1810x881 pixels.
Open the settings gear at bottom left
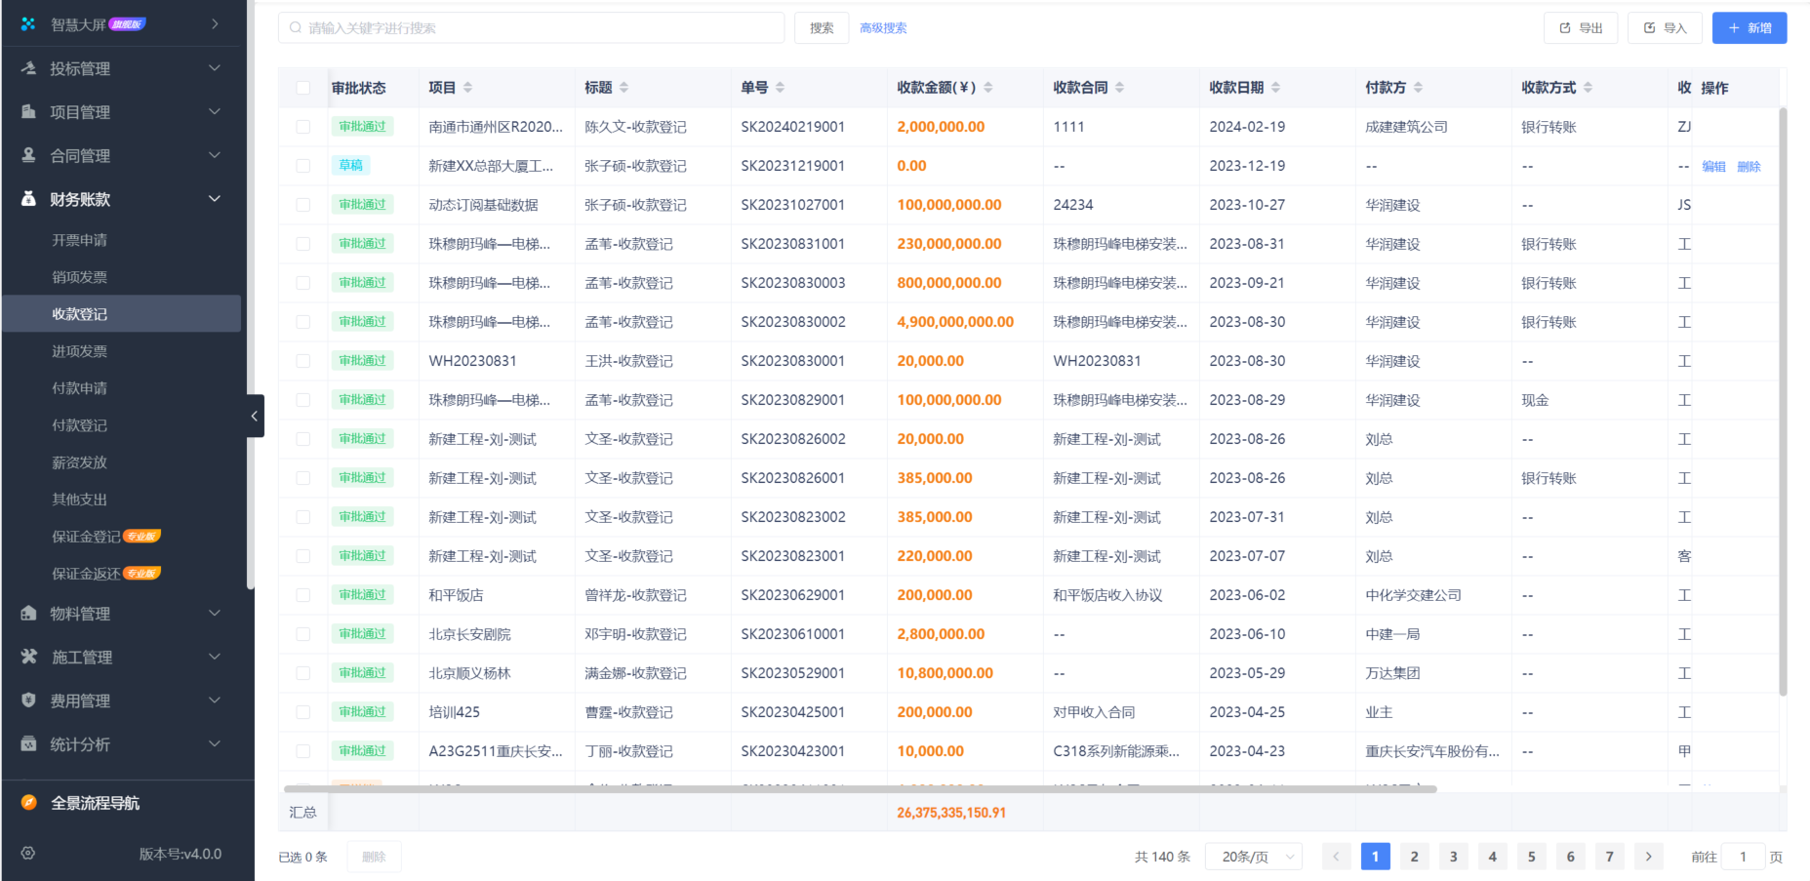[27, 853]
